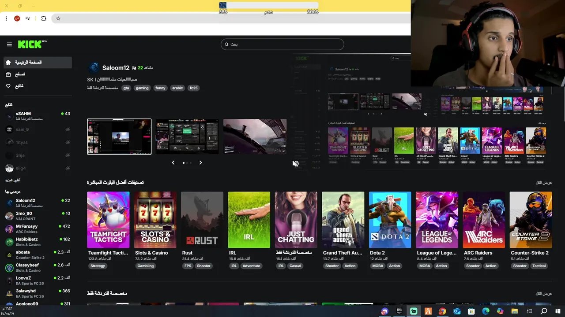Open the الصفحة الرئيسية home sidebar item
The width and height of the screenshot is (565, 317).
(37, 63)
